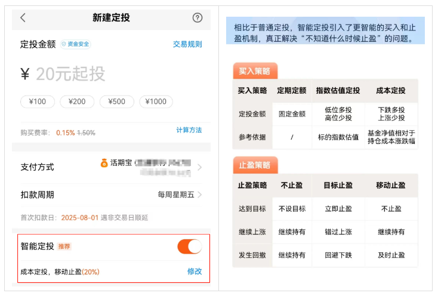Choose the ¥500 preset amount
Image resolution: width=435 pixels, height=293 pixels.
[117, 101]
